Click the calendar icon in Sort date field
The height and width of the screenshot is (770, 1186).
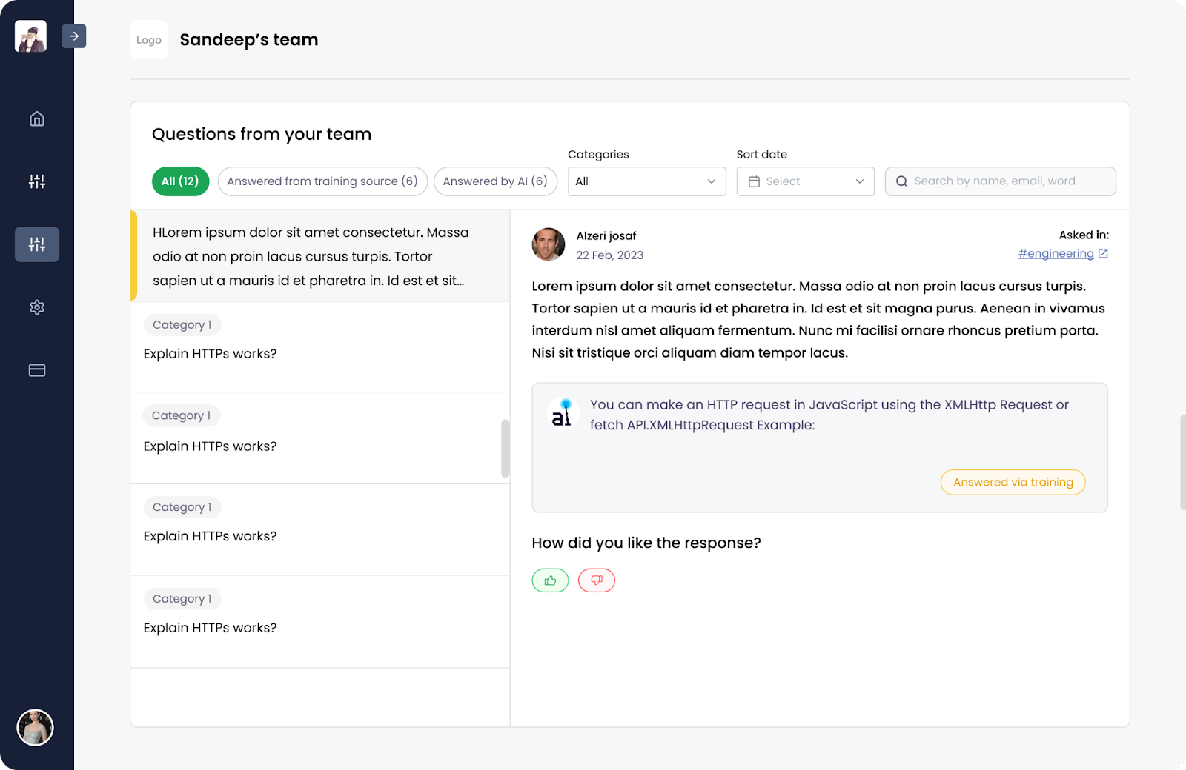[755, 181]
